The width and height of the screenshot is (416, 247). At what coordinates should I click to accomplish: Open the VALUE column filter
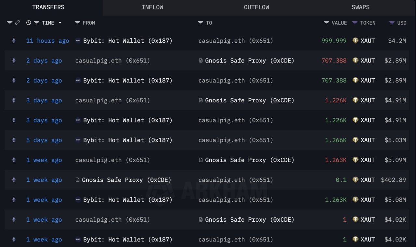pyautogui.click(x=326, y=23)
